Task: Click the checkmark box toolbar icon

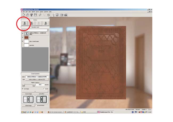Action: click(x=57, y=15)
